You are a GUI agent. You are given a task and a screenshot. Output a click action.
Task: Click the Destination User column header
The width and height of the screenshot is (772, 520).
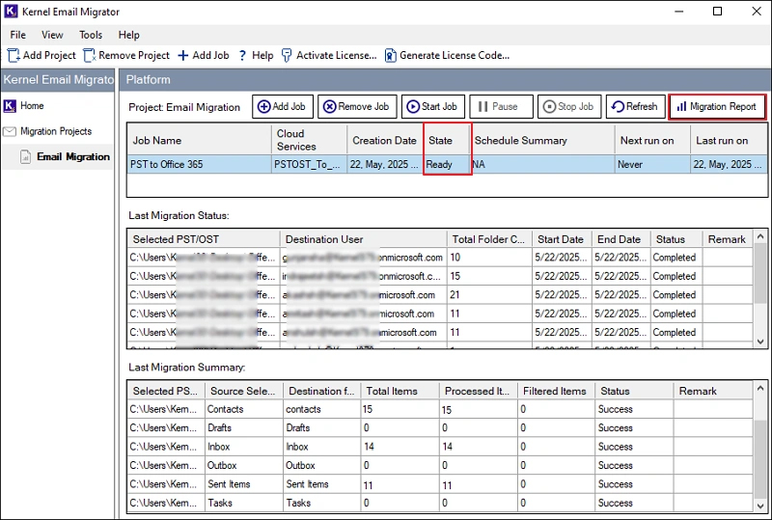[x=364, y=239]
